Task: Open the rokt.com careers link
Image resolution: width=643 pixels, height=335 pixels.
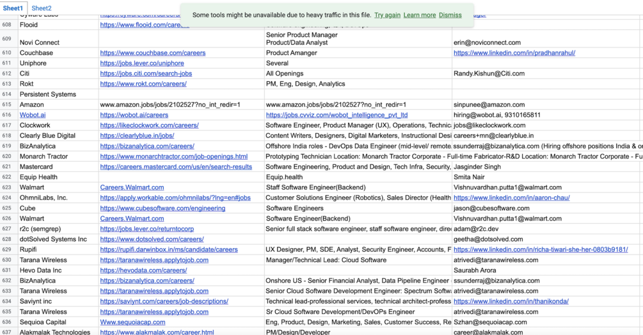Action: pyautogui.click(x=143, y=84)
